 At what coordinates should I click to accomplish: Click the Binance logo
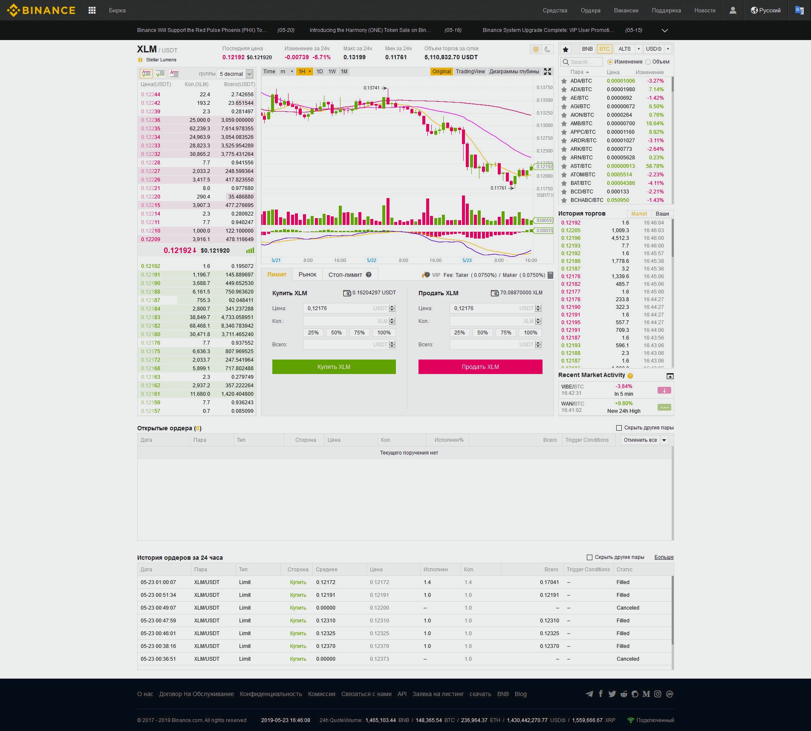click(x=41, y=10)
